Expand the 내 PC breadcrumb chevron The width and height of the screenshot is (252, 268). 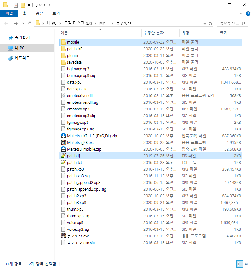(60, 24)
